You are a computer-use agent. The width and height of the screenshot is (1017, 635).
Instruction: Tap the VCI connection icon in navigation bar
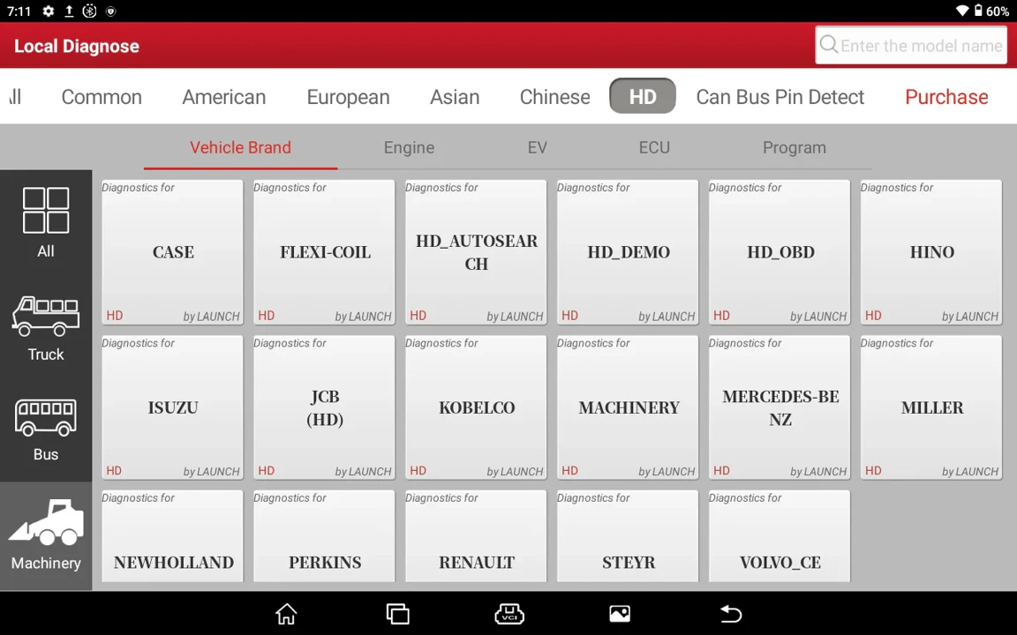[x=508, y=613]
